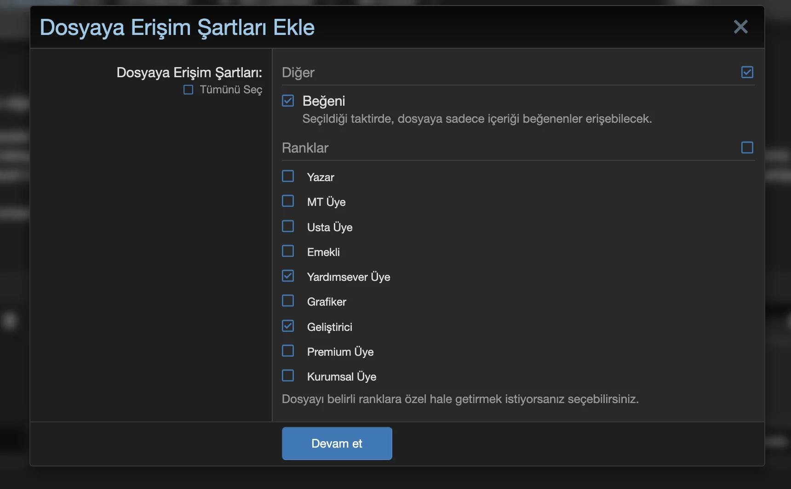
Task: Enable the Yazar rank checkbox
Action: pos(288,176)
